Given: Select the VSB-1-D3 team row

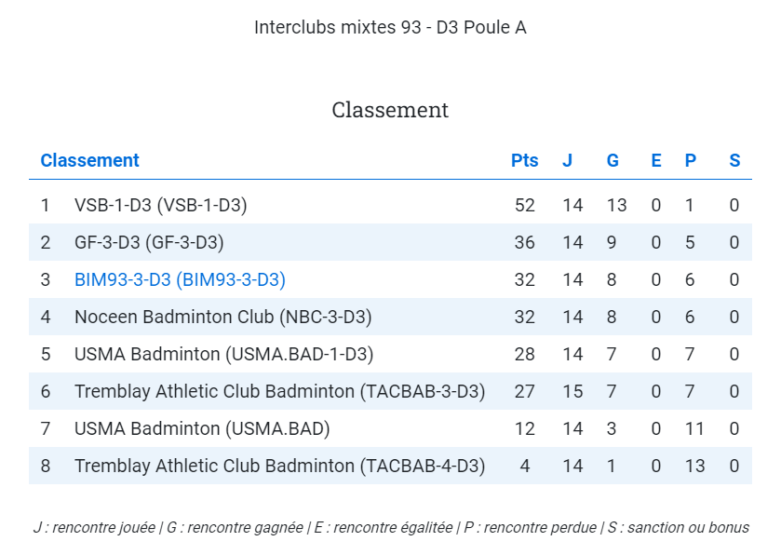Looking at the screenshot, I should (391, 205).
